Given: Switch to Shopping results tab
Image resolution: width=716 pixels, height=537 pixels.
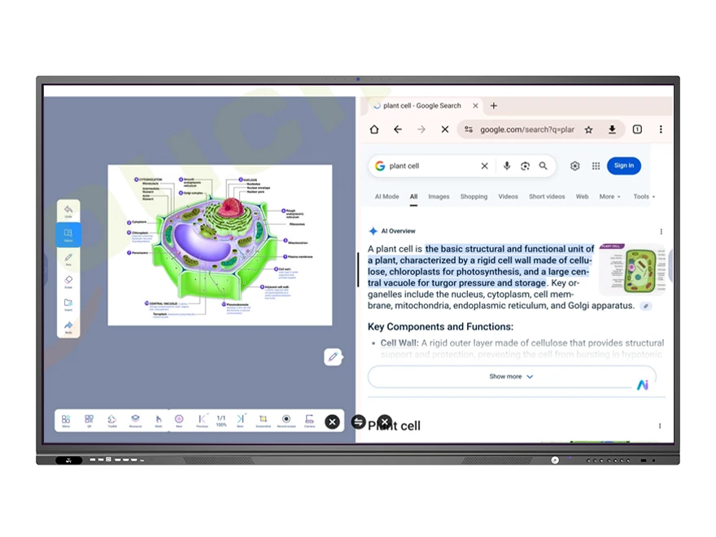Looking at the screenshot, I should click(474, 197).
